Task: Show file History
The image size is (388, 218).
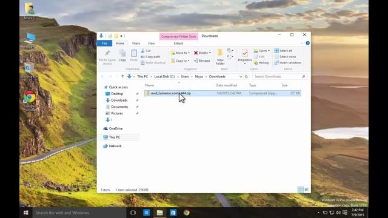Action: 261,63
